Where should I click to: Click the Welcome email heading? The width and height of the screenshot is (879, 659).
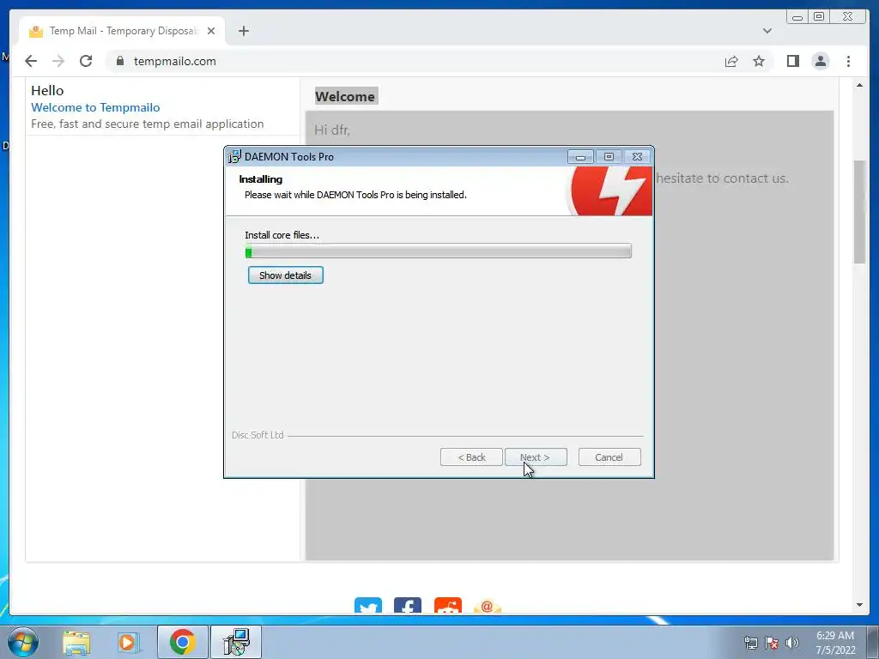pyautogui.click(x=345, y=96)
